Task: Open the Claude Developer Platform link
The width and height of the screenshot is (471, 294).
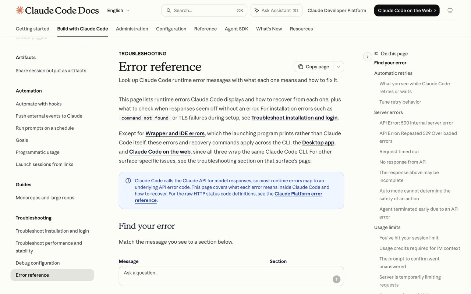Action: tap(337, 11)
